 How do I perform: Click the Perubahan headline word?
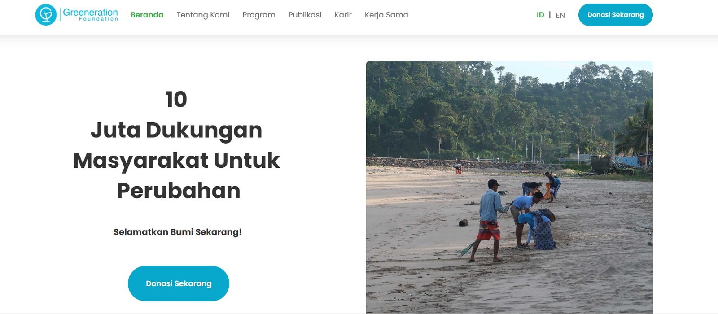pos(179,191)
